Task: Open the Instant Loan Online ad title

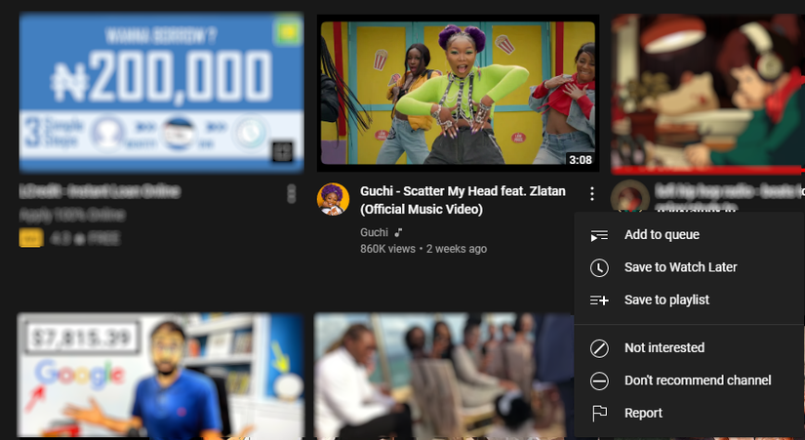Action: (x=100, y=191)
